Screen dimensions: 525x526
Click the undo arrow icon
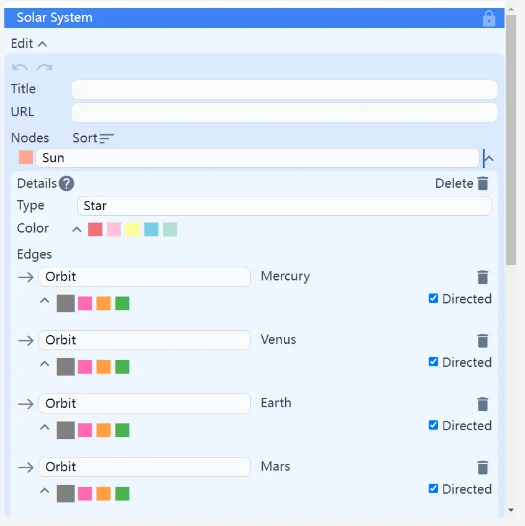tap(20, 67)
